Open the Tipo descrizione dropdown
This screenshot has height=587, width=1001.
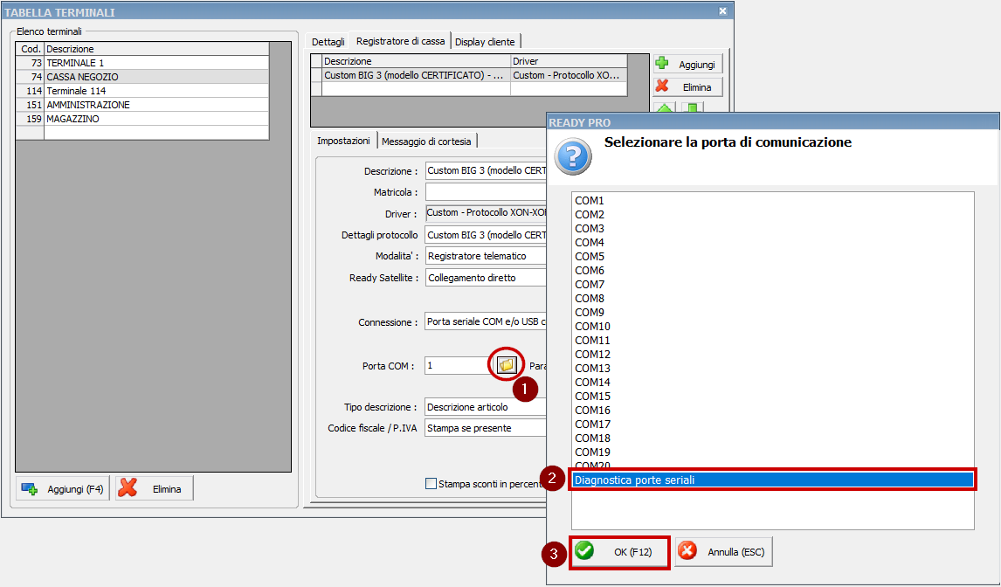click(485, 407)
